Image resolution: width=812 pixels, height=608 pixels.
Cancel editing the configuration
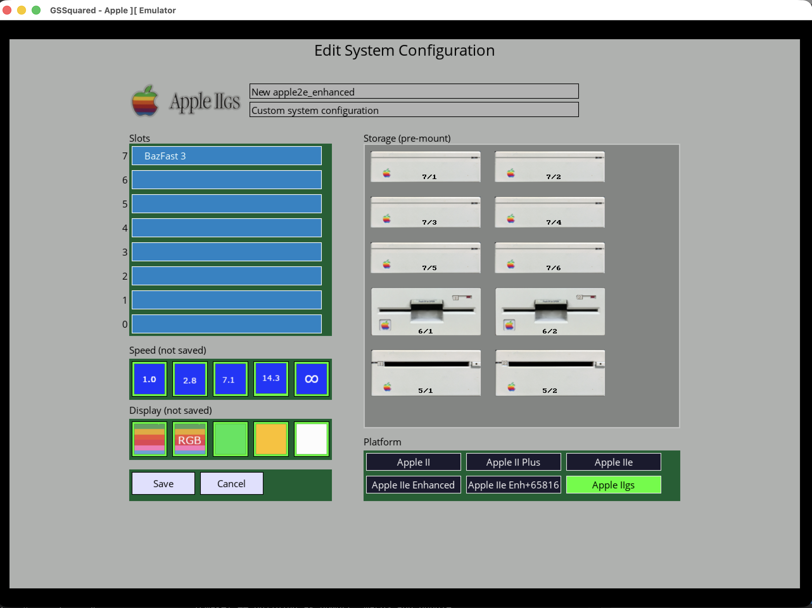(231, 483)
